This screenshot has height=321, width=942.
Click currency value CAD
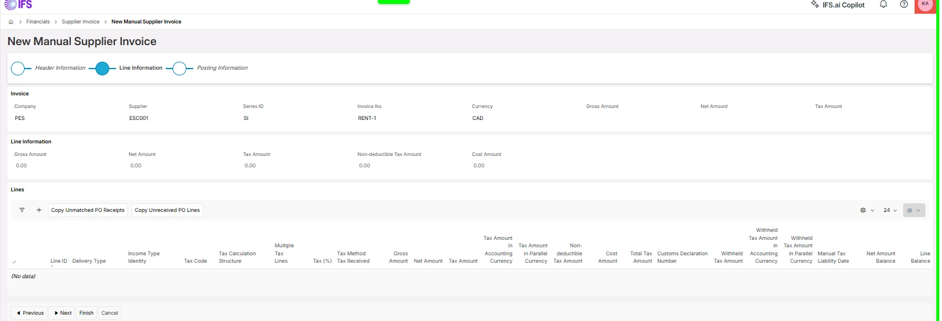coord(478,118)
